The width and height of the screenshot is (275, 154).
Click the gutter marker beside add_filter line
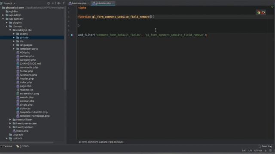point(72,35)
